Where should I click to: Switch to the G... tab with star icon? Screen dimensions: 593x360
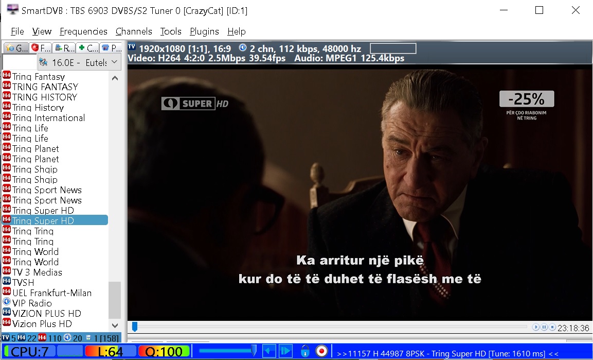(x=16, y=48)
